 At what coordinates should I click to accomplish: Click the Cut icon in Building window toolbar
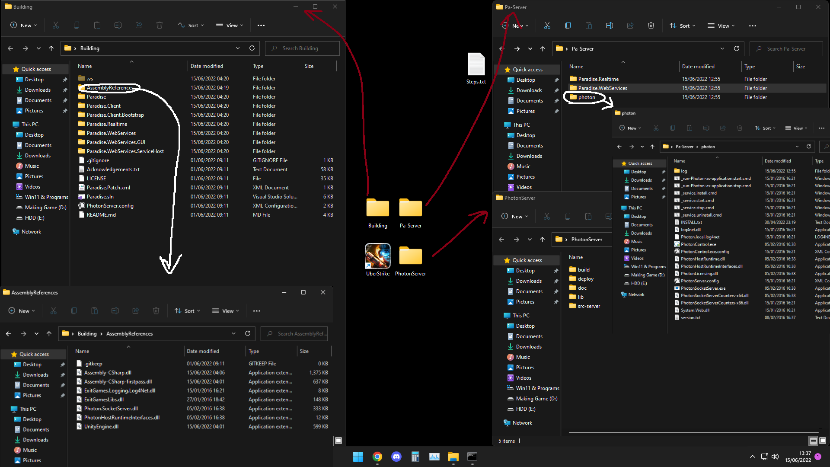pyautogui.click(x=56, y=26)
